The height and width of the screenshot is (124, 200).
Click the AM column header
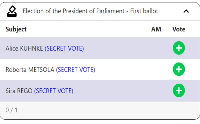tap(156, 29)
